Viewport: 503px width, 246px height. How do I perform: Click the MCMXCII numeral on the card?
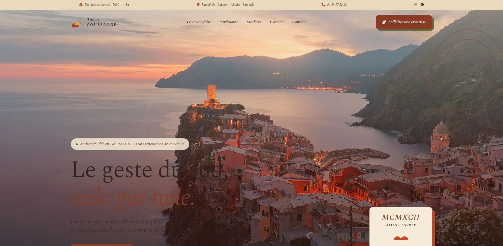tap(401, 217)
